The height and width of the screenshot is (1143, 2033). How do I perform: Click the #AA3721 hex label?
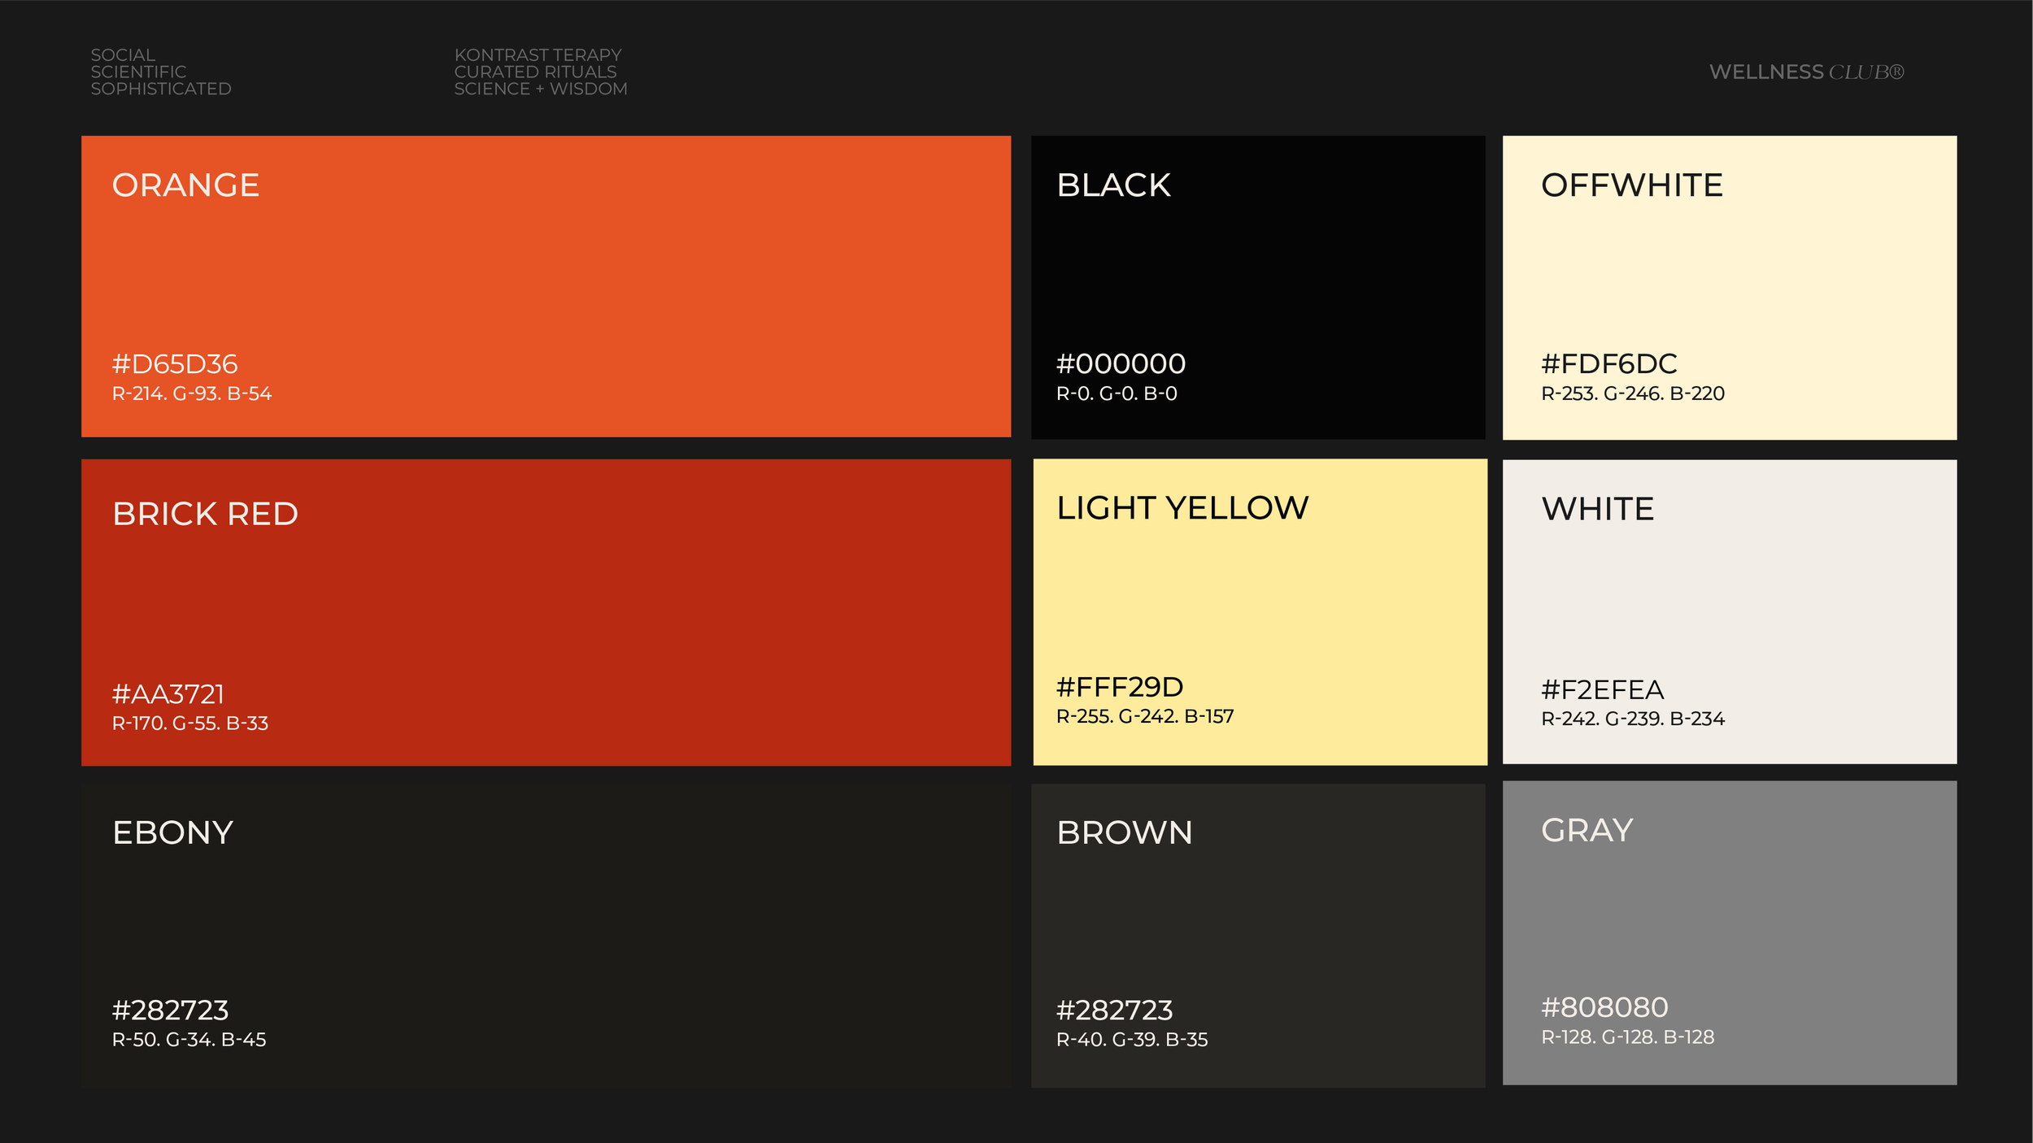[168, 693]
